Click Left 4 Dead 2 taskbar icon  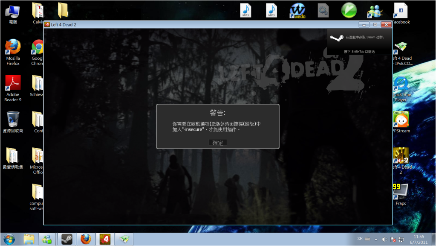coord(105,239)
